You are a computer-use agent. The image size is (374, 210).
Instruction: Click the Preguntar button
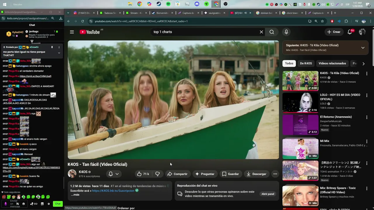[205, 174]
